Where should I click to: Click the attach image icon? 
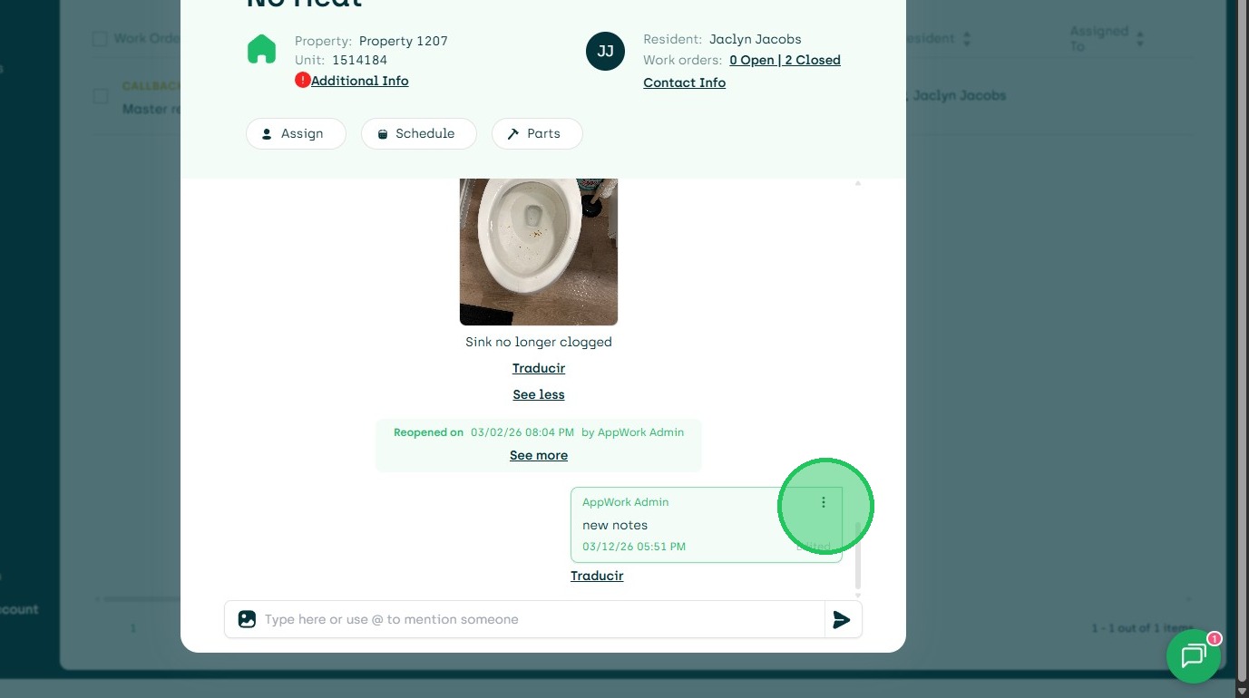[247, 620]
